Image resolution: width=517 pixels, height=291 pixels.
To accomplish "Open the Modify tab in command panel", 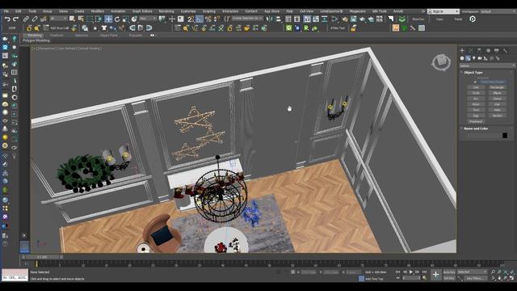I will [x=470, y=50].
